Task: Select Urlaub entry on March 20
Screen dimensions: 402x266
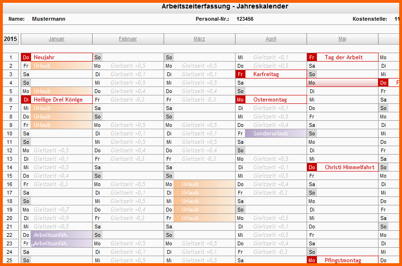Action: click(x=205, y=218)
